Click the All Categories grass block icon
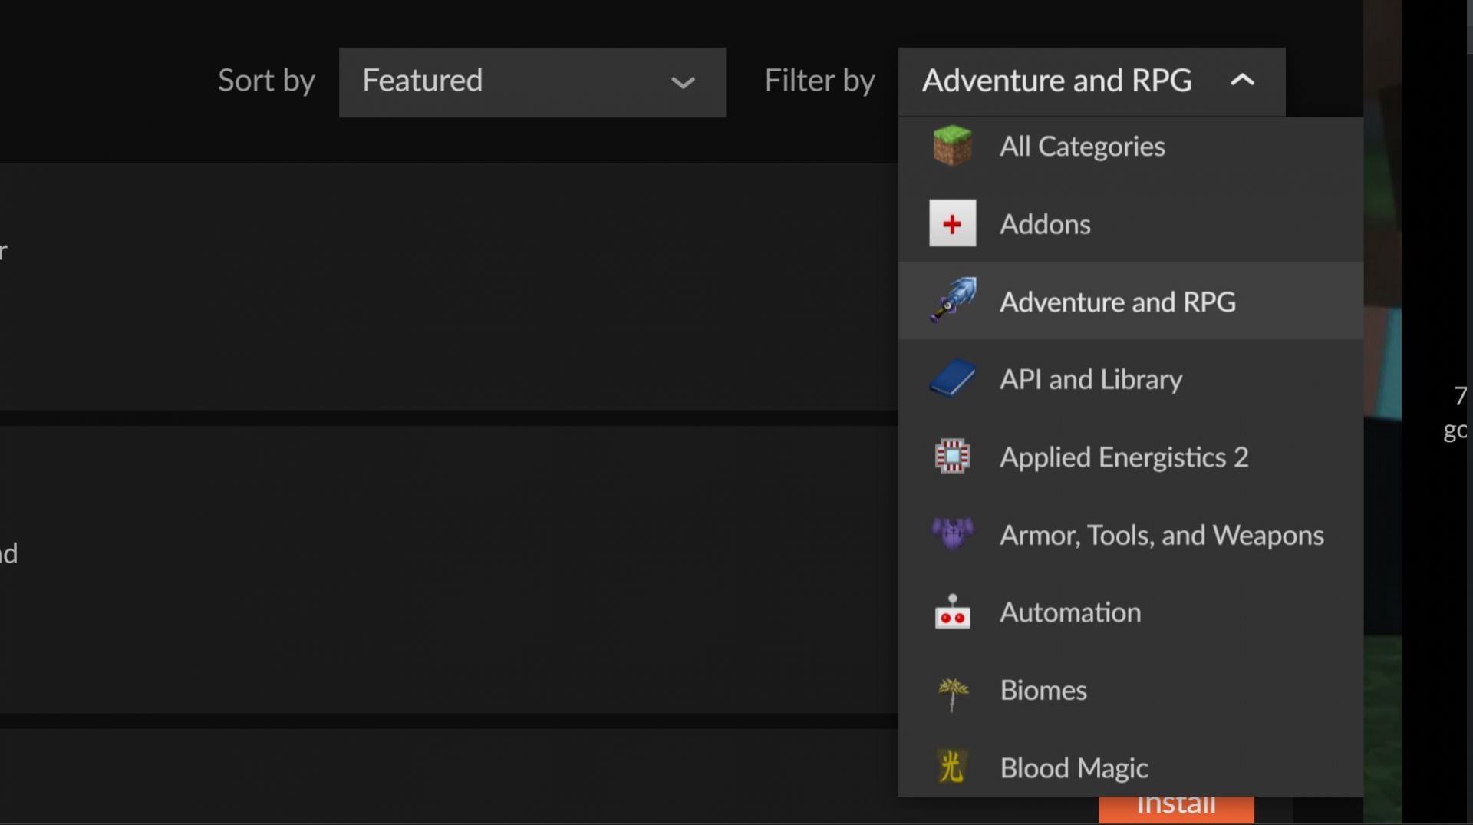The image size is (1473, 825). point(952,146)
